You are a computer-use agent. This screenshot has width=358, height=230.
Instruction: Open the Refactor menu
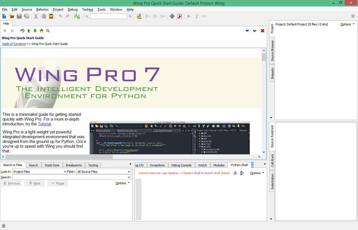42,9
